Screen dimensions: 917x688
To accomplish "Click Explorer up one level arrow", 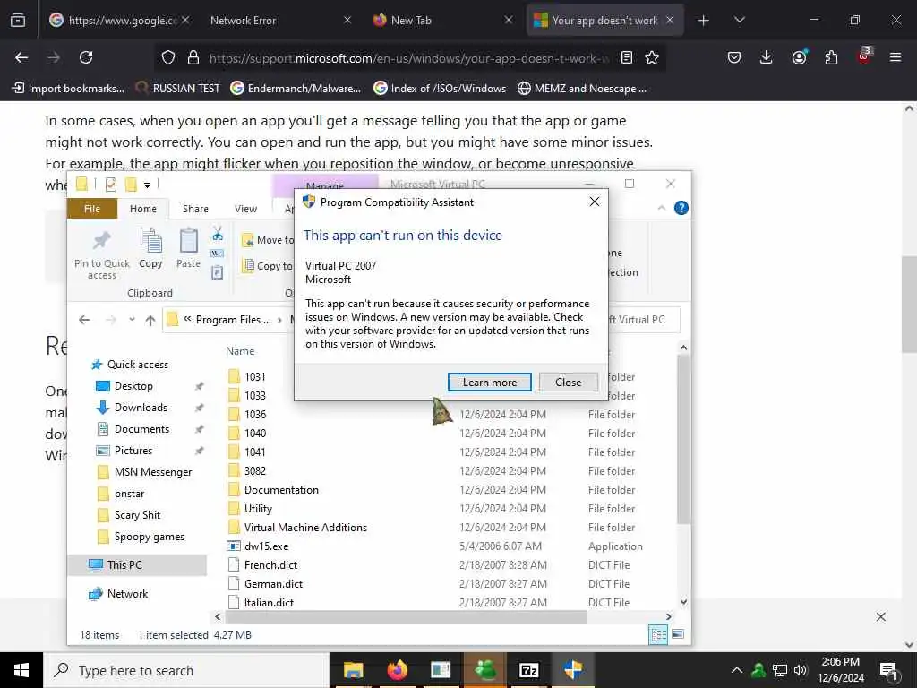I will tap(150, 320).
